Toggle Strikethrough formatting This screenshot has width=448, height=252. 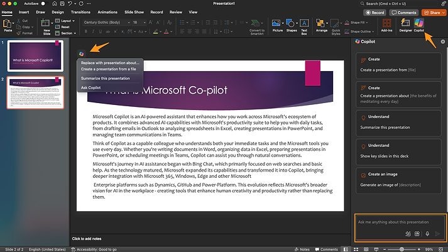(107, 31)
